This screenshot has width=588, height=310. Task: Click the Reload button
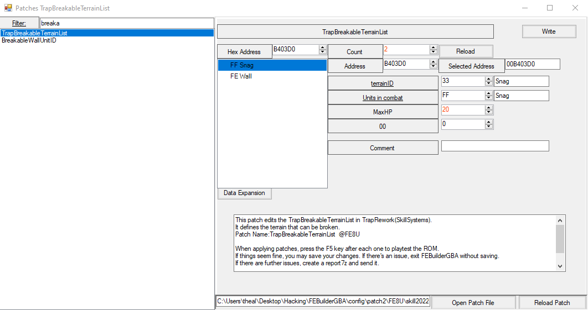coord(465,51)
